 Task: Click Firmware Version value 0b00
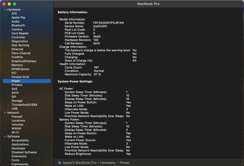tap(97, 36)
